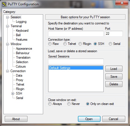This screenshot has width=130, height=126.
Task: Select the Proxy category
Action: coord(20,80)
